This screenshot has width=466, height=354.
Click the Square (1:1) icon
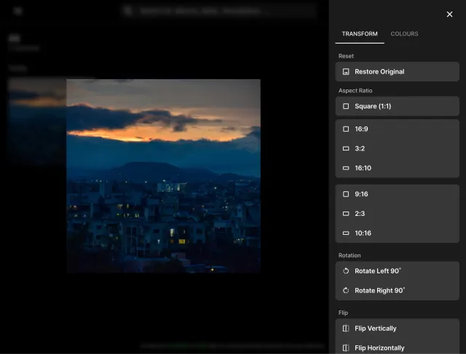346,106
